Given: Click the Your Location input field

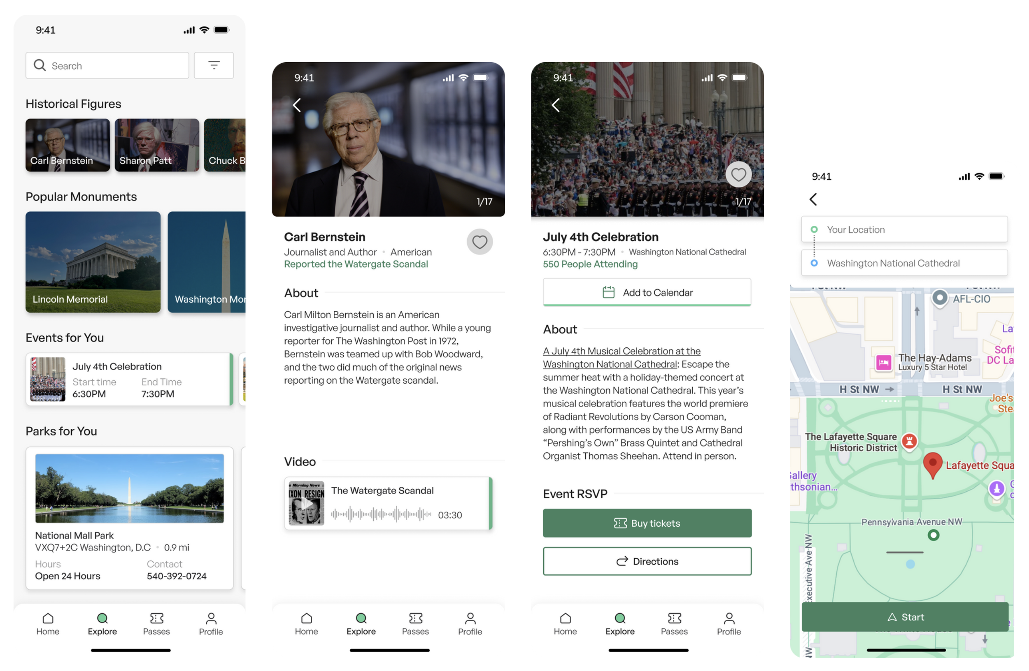Looking at the screenshot, I should click(x=904, y=229).
